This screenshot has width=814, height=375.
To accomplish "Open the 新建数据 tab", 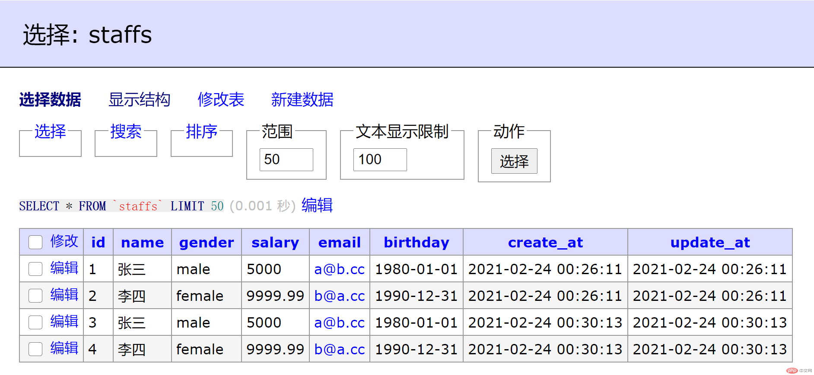I will click(302, 100).
